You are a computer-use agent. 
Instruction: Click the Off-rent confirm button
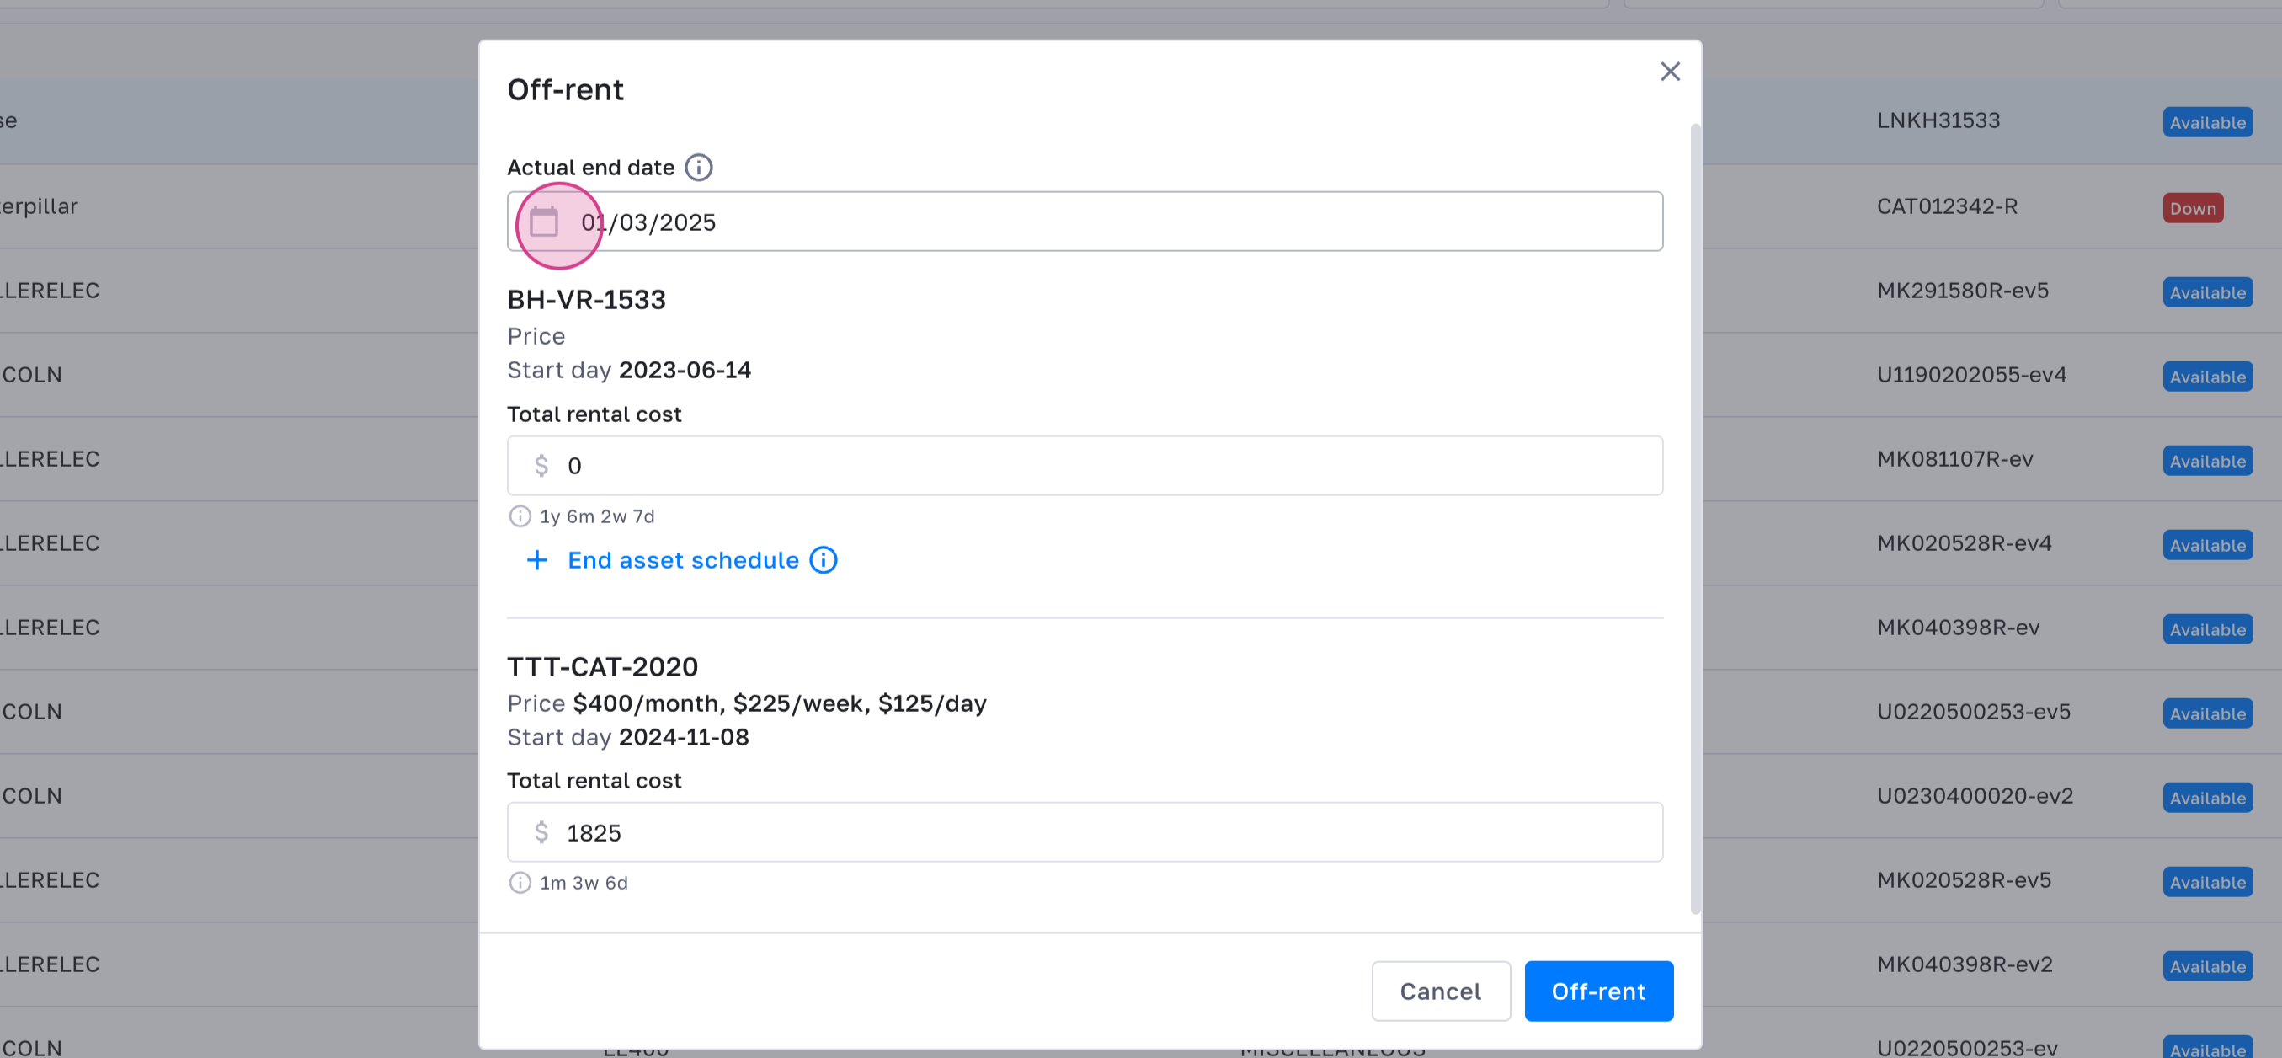(1597, 991)
